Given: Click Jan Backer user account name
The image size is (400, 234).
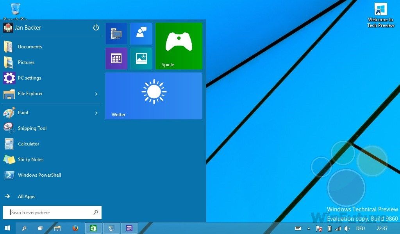Looking at the screenshot, I should [x=27, y=28].
